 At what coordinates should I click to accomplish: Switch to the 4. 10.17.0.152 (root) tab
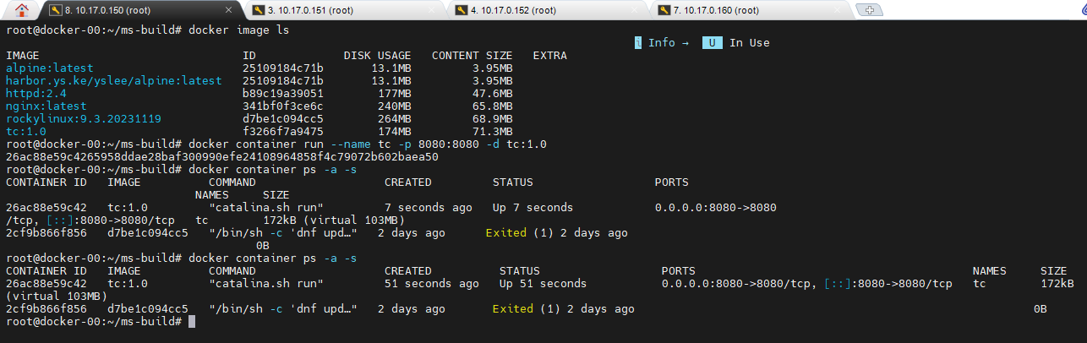pyautogui.click(x=549, y=10)
